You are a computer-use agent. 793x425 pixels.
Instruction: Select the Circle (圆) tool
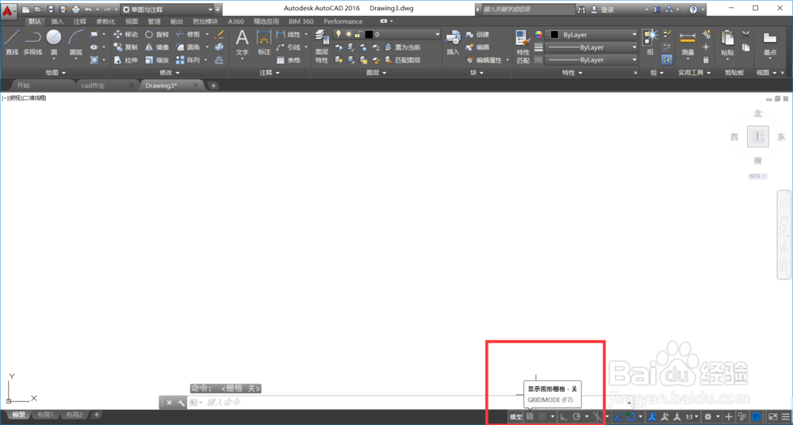tap(54, 43)
